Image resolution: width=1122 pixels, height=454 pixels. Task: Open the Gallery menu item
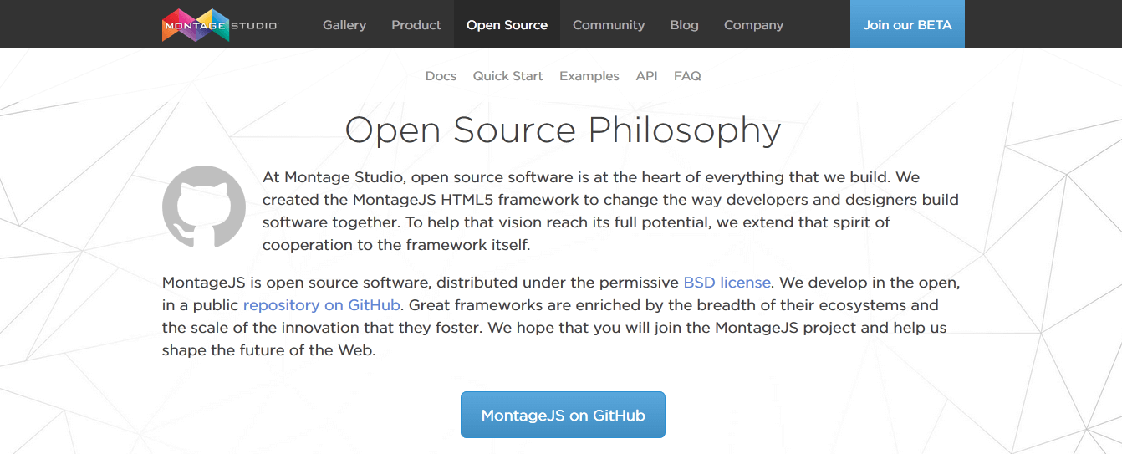coord(344,25)
